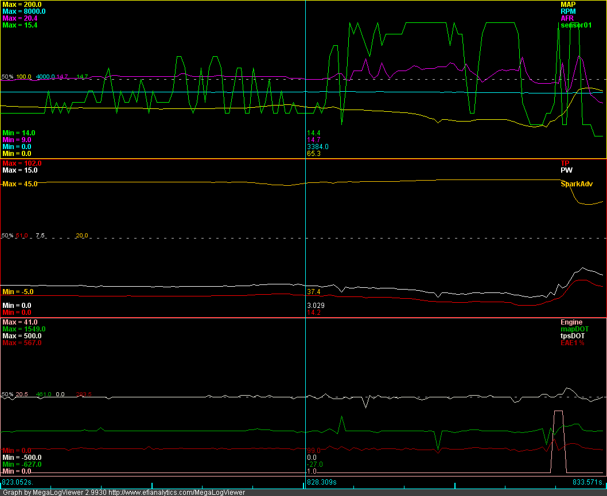Select the Engine legend label
Screen dimensions: 607x496
pos(571,322)
